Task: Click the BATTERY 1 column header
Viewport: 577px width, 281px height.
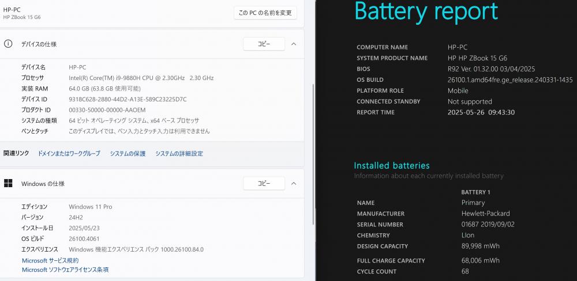Action: tap(475, 192)
